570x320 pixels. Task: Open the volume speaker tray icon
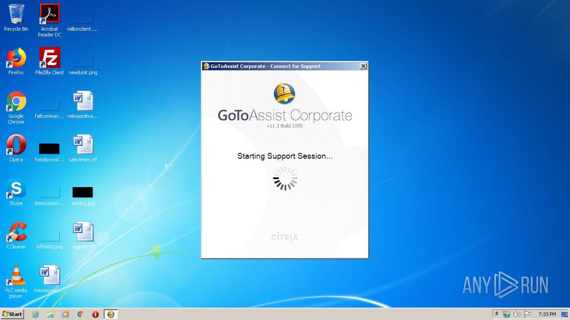point(517,314)
